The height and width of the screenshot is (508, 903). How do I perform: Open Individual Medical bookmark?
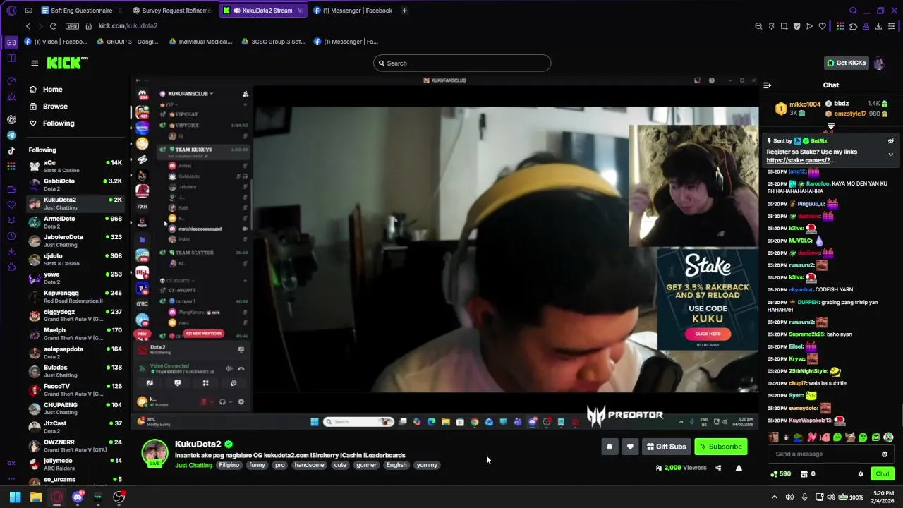pos(200,42)
